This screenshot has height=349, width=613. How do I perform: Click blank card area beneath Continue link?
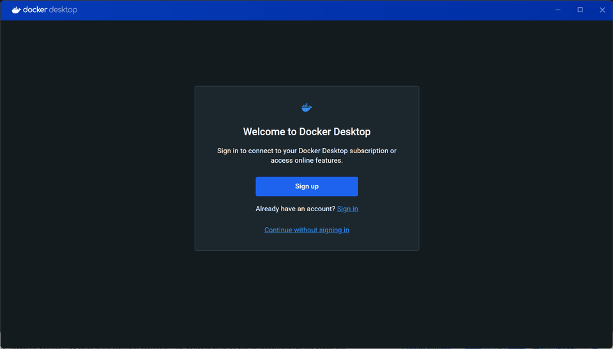tap(306, 242)
